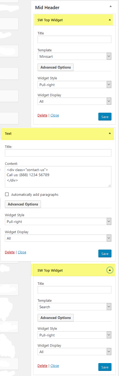Toggle 'Automatically add paragraphs' checkbox
The image size is (119, 376).
[7, 194]
